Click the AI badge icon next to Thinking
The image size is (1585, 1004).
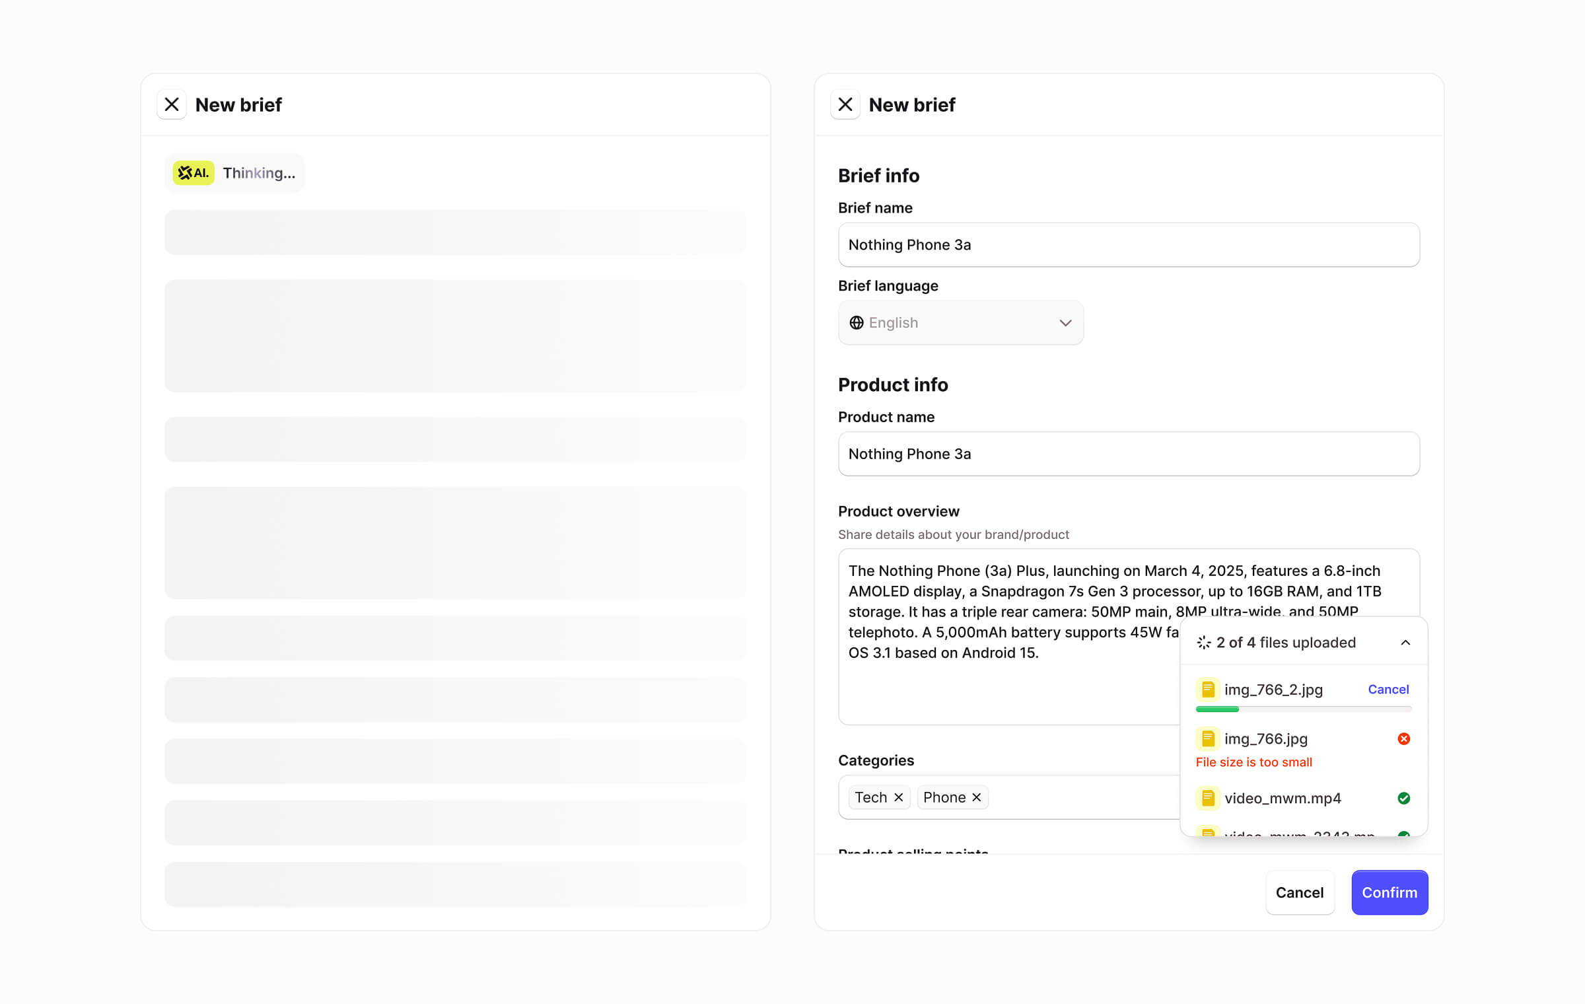point(194,173)
